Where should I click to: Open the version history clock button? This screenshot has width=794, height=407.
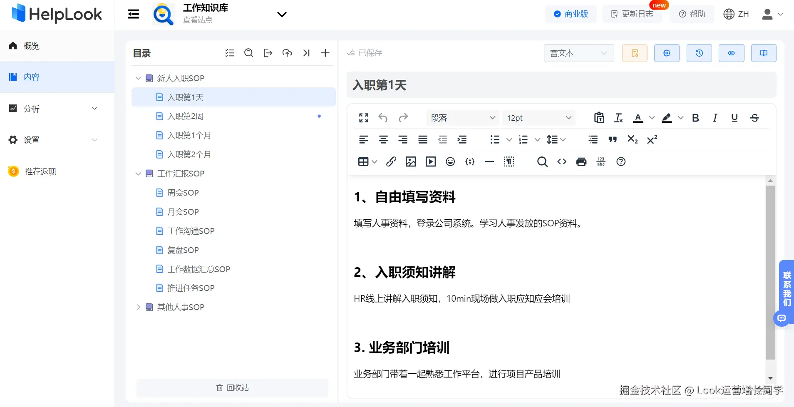699,53
